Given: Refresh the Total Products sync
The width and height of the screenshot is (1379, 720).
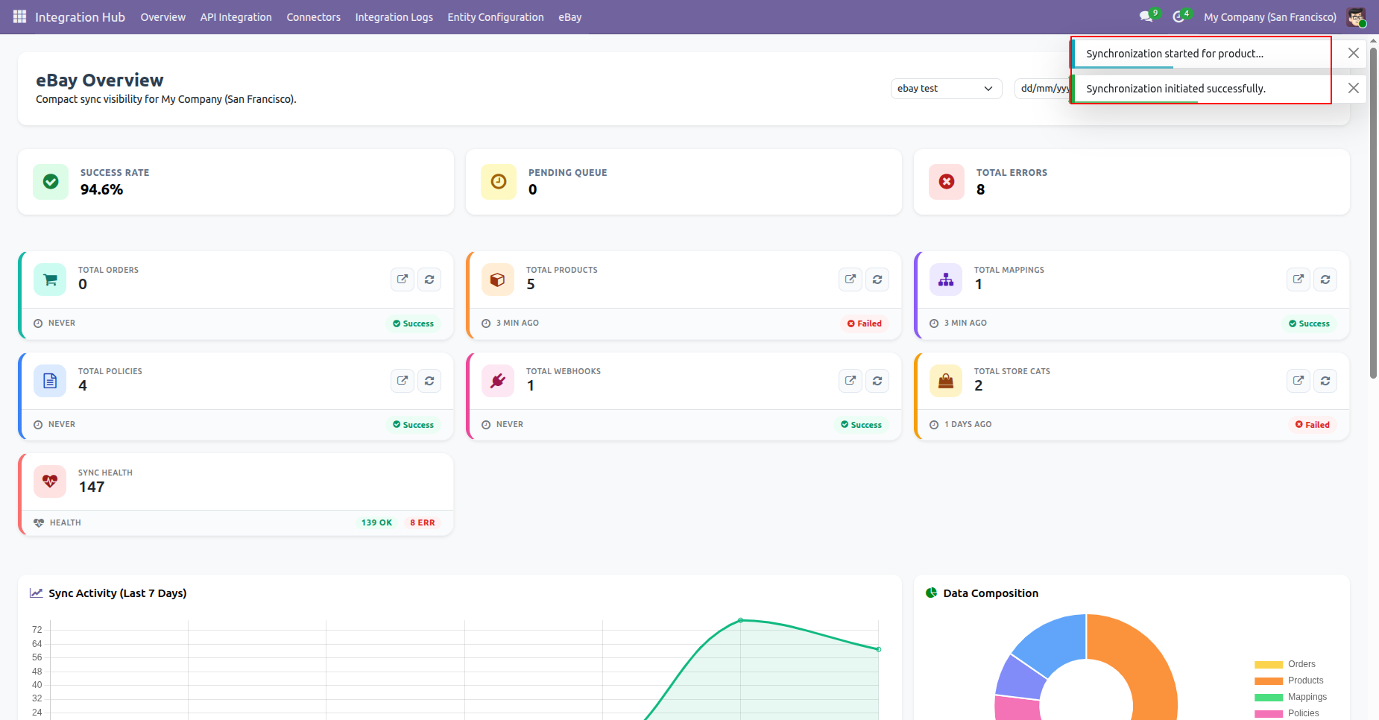Looking at the screenshot, I should point(877,280).
